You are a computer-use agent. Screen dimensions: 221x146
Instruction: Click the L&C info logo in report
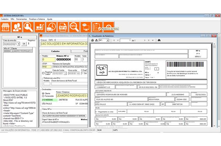coord(102,70)
